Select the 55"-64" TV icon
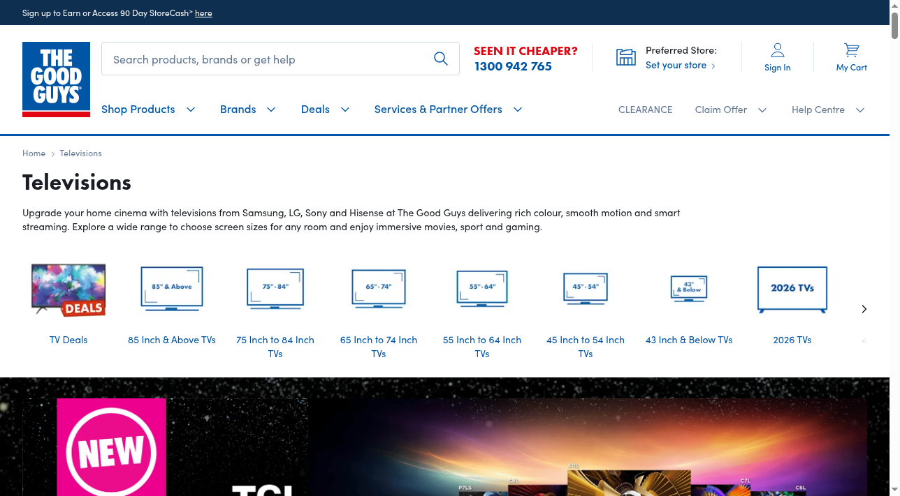Screen dimensions: 900x496 point(482,288)
